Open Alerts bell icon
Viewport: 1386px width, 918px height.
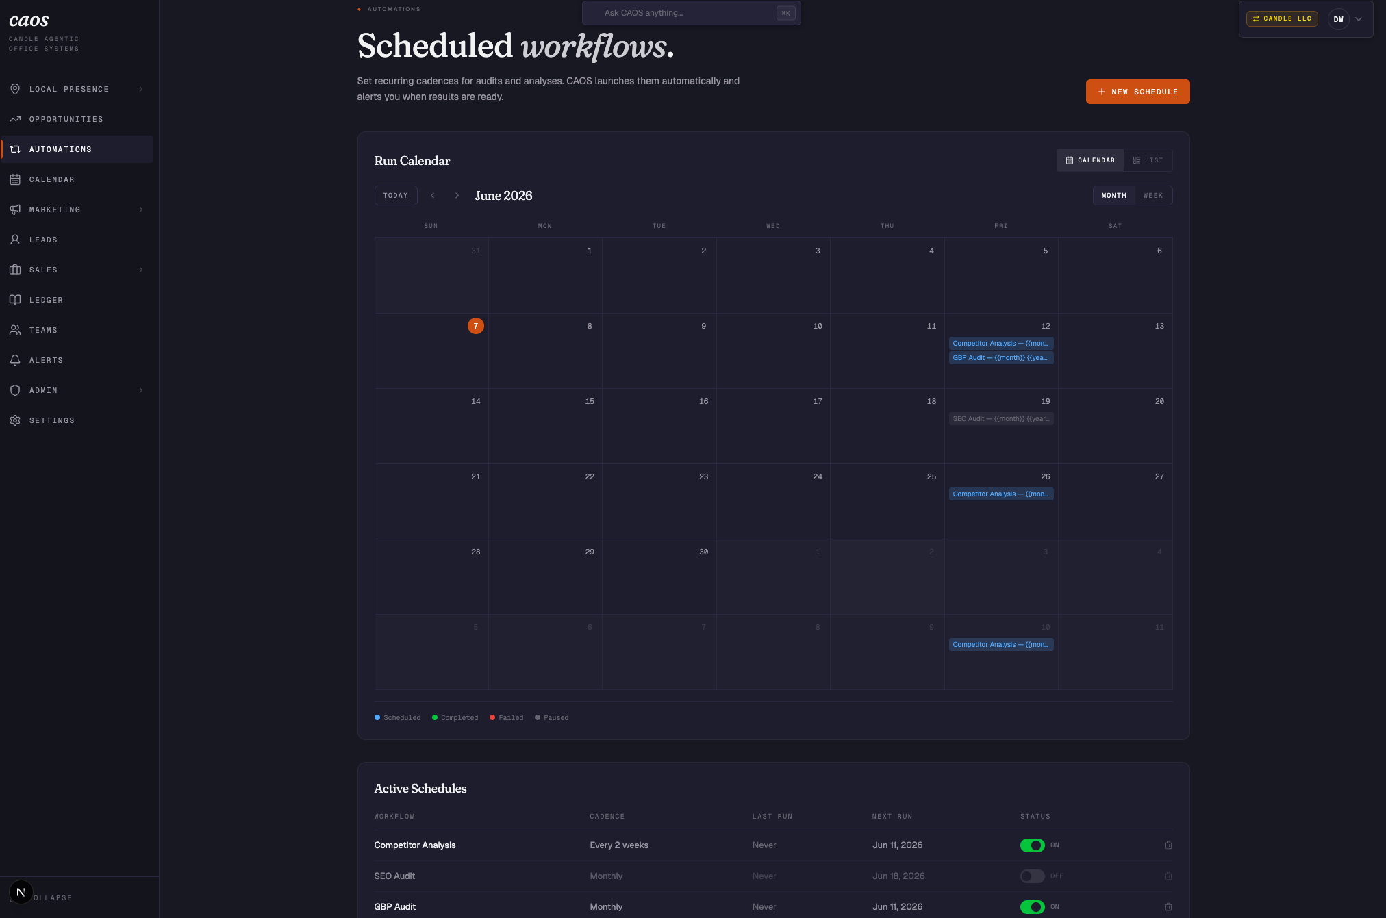(x=15, y=360)
